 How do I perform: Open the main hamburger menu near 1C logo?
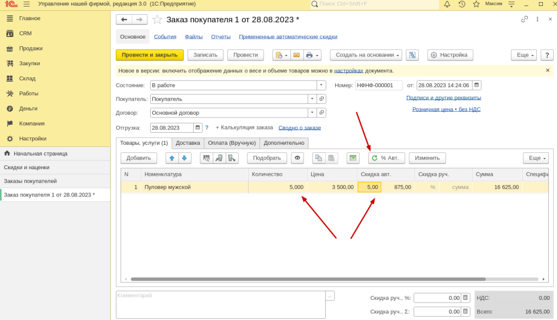click(27, 4)
